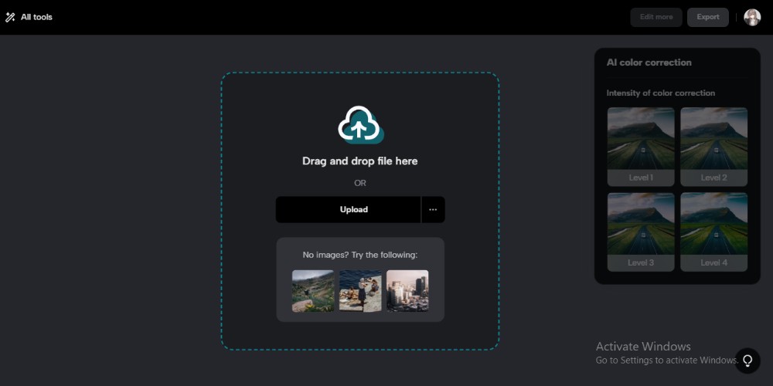This screenshot has width=773, height=386.
Task: Select the people on the beach sample image
Action: tap(360, 291)
